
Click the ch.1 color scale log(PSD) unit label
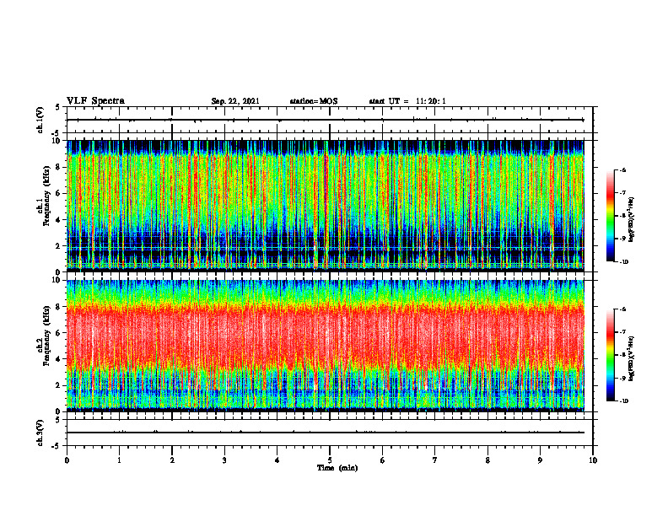632,219
